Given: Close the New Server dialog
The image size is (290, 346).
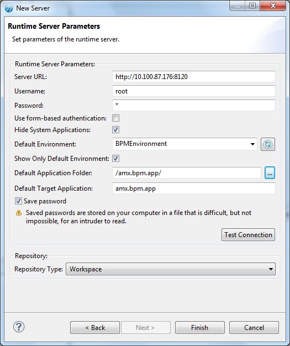Looking at the screenshot, I should click(273, 6).
